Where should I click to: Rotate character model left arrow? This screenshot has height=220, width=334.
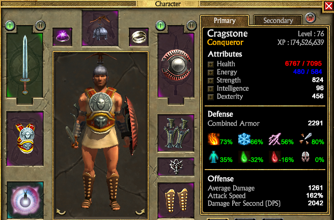61,211
